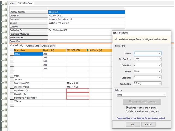Open the Channel 1 Mid tab
This screenshot has height=131, width=175.
pos(33,46)
